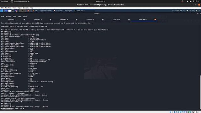Expand the VirtualBox Machine app menu dropdown
Image resolution: width=201 pixels, height=113 pixels.
click(20, 1)
